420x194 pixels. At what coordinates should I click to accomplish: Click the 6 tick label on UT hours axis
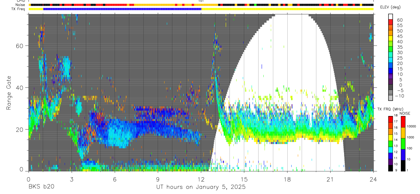coord(114,179)
